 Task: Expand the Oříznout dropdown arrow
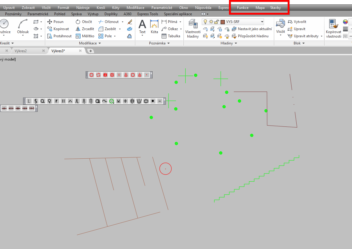point(122,22)
